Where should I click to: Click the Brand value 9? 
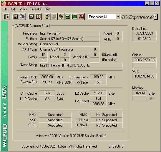(x=118, y=33)
